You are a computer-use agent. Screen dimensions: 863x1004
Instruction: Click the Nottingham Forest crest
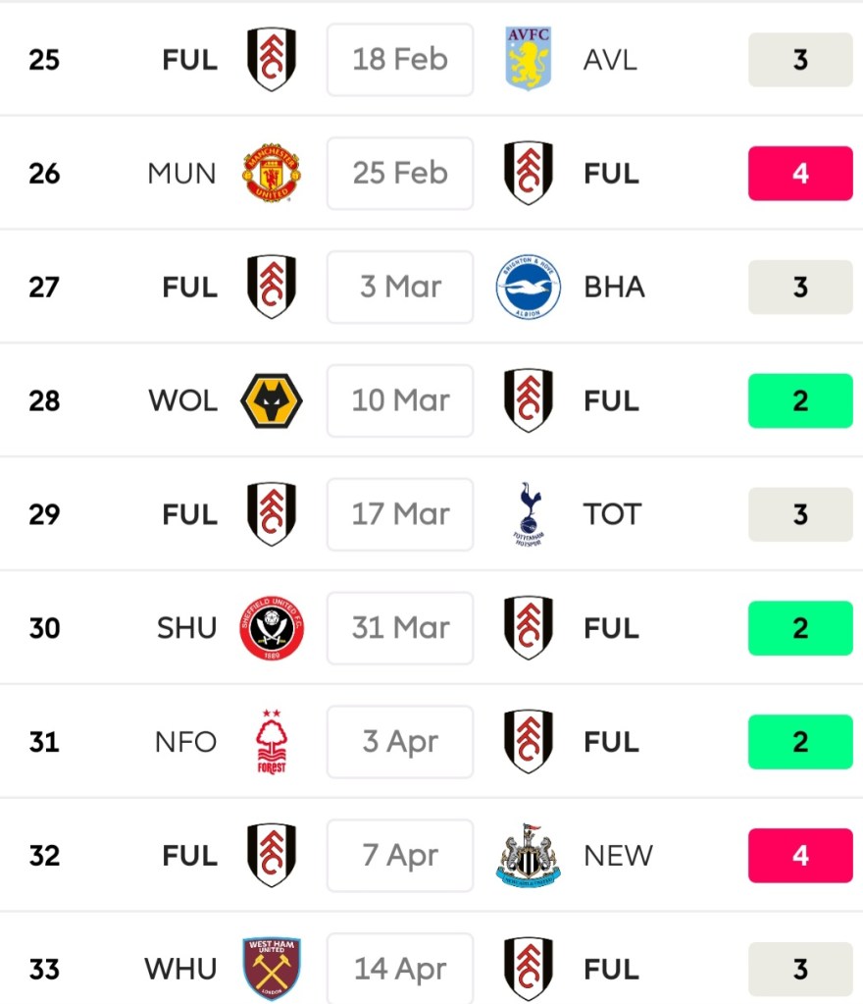tap(272, 742)
